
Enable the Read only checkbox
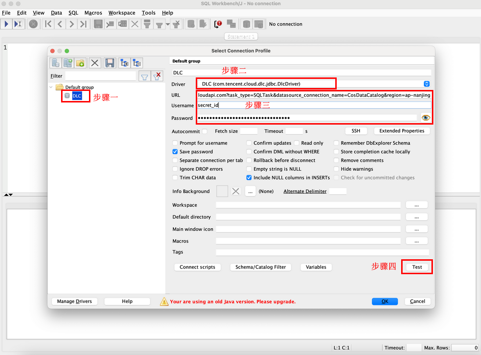[x=297, y=143]
